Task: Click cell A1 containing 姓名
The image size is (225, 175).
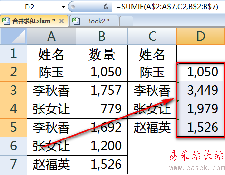Action: tap(51, 54)
